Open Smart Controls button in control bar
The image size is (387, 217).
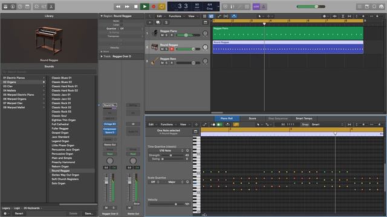pyautogui.click(x=37, y=7)
